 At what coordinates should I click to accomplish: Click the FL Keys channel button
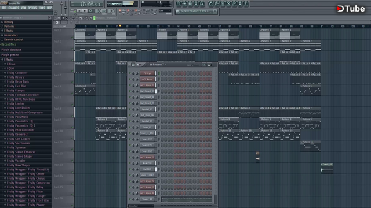coord(147,73)
